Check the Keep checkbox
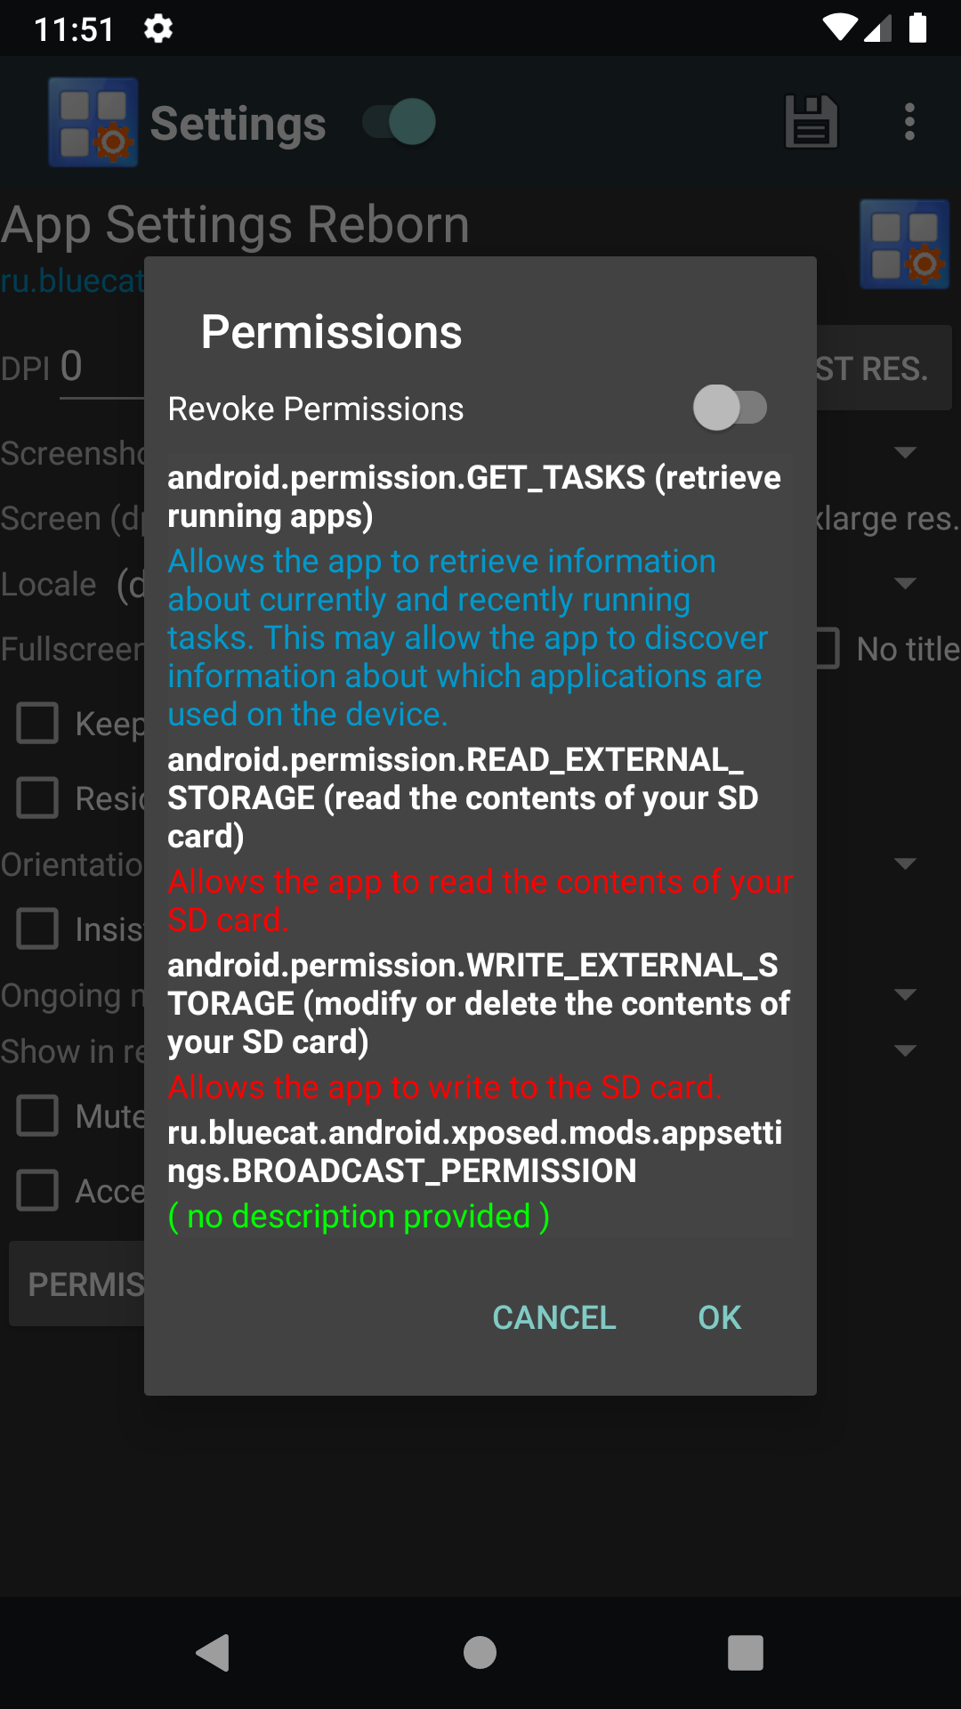Screen dimensions: 961x1709 (38, 723)
